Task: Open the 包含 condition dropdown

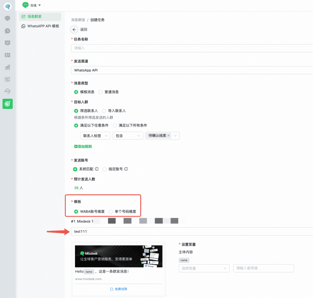Action: point(128,136)
